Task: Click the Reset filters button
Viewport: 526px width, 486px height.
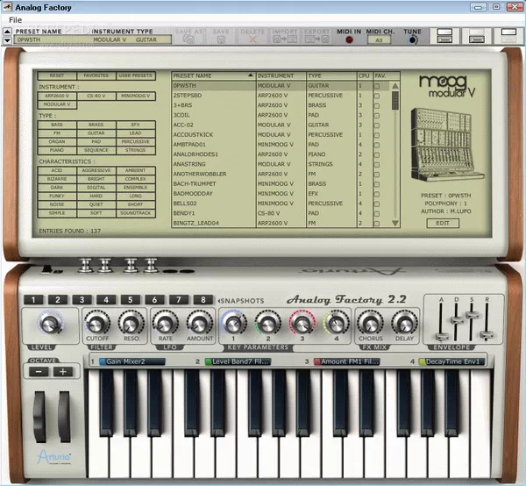Action: click(x=57, y=75)
